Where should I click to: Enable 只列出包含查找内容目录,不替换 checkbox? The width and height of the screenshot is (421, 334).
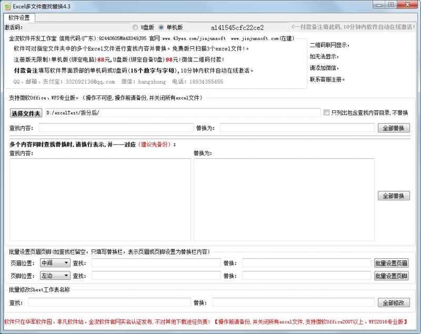tap(326, 113)
